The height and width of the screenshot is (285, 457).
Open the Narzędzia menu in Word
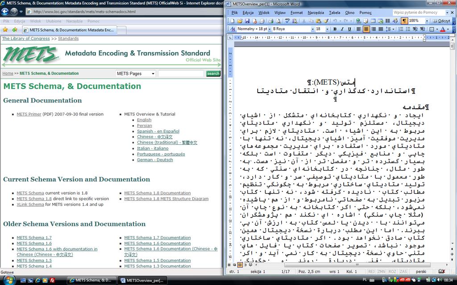pos(316,13)
